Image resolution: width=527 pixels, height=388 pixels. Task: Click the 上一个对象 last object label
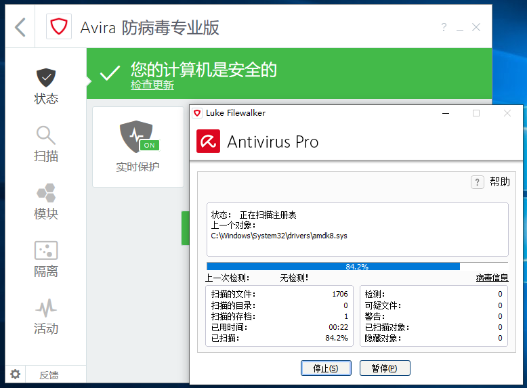pyautogui.click(x=233, y=225)
